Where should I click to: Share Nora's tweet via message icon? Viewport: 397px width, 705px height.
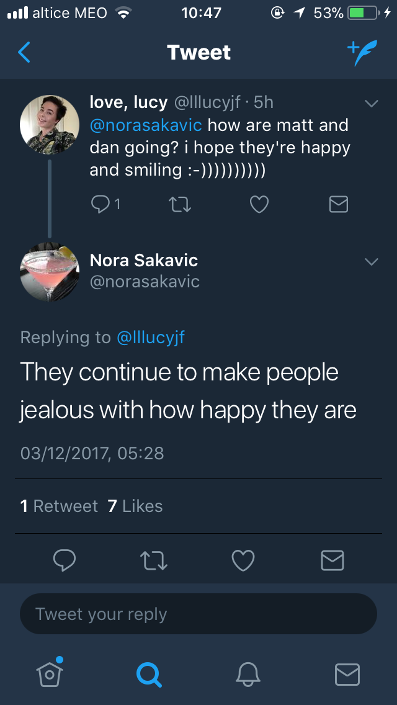332,560
